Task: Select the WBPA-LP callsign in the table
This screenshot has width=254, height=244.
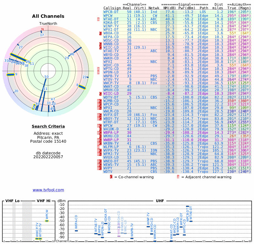Action: coord(111,132)
